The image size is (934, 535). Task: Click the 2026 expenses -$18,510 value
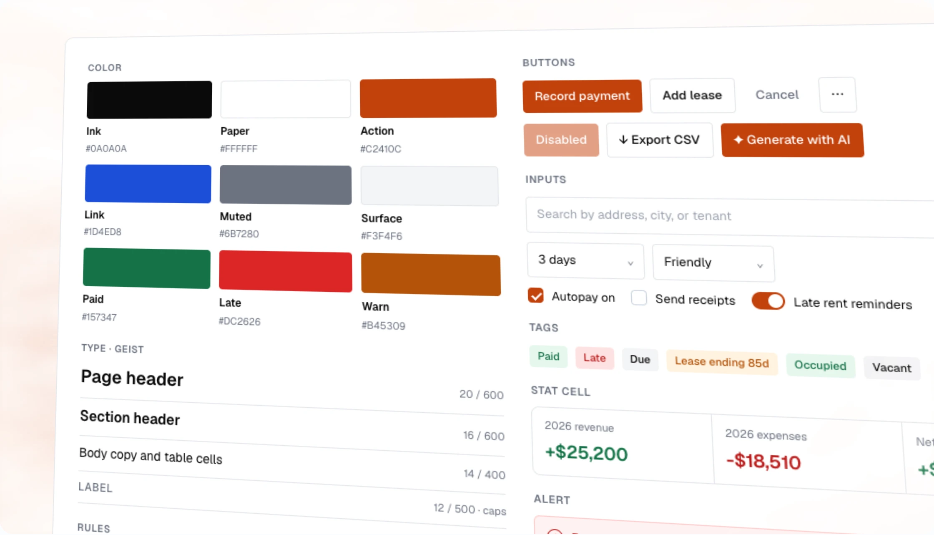tap(763, 462)
